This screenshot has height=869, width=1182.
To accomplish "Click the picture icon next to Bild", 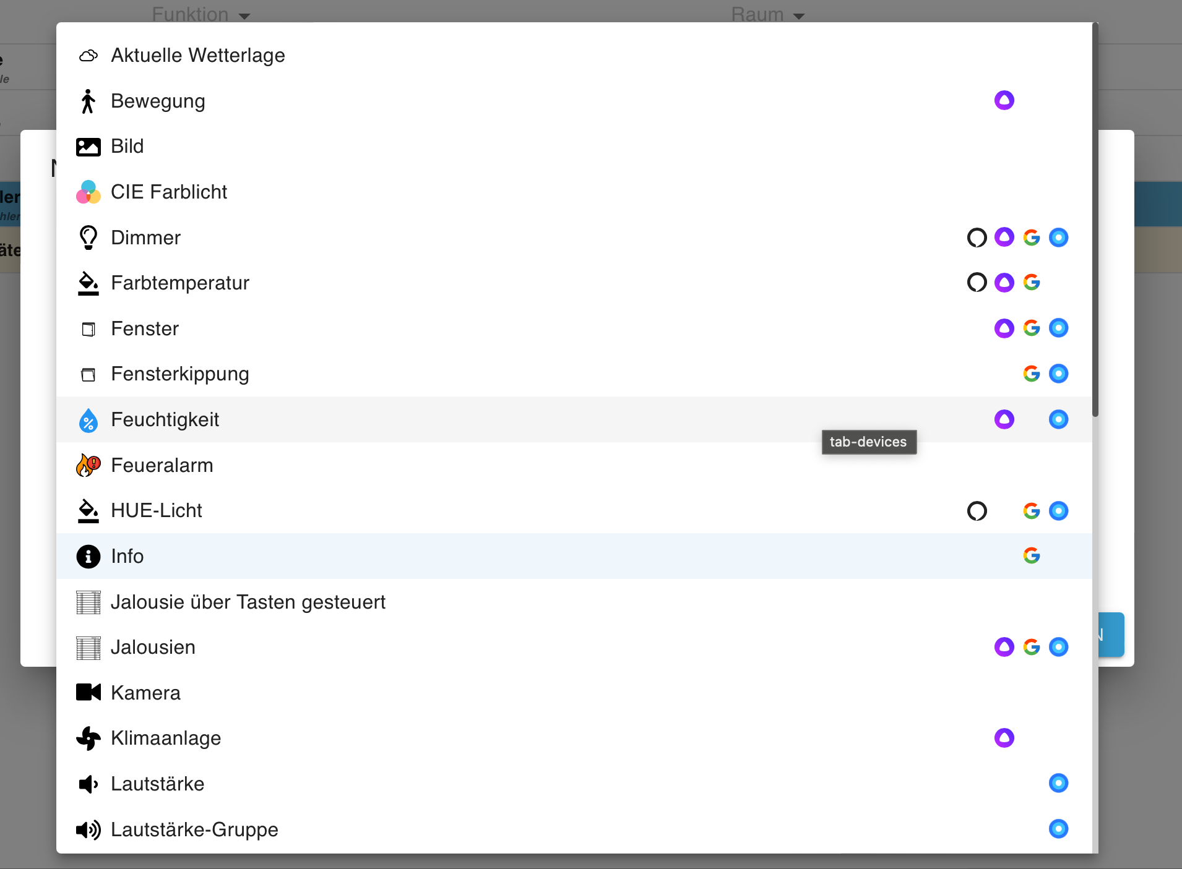I will tap(88, 147).
